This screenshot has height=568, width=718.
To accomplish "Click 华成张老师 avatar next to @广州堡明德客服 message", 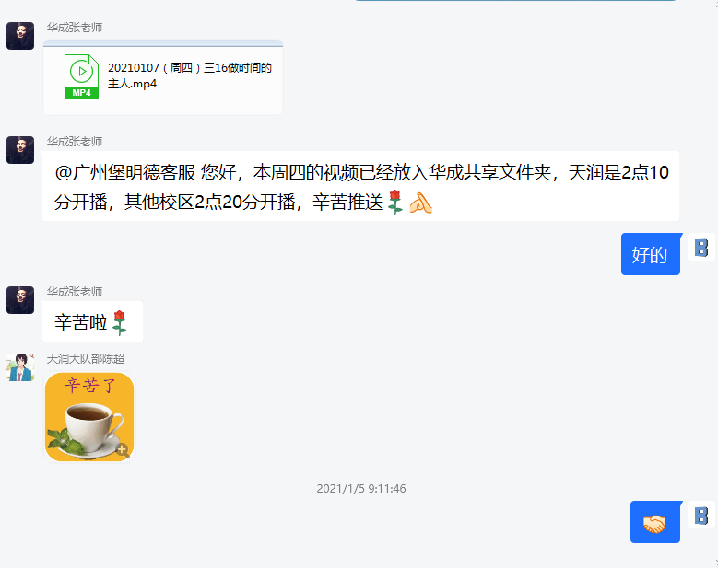I will point(20,150).
